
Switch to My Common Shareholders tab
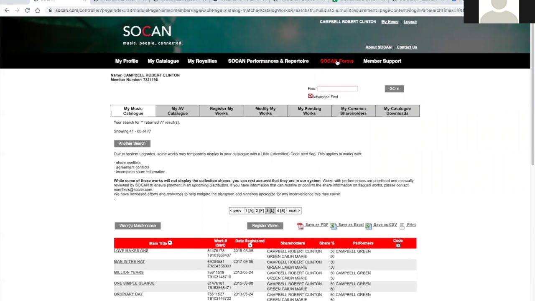[x=353, y=111]
